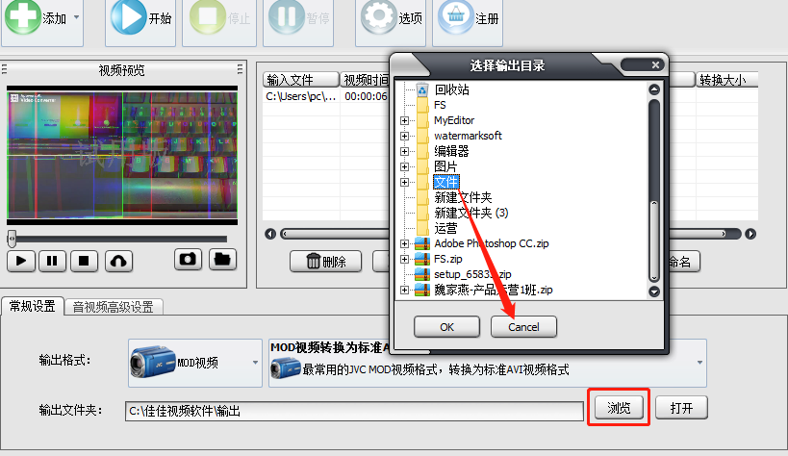Click the left arrow of file list scrollbar
This screenshot has height=456, width=788.
click(x=270, y=234)
